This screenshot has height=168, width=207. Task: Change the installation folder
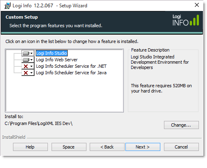click(181, 125)
